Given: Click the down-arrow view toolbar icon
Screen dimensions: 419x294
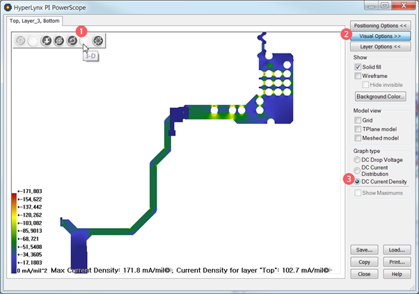Looking at the screenshot, I should 46,41.
